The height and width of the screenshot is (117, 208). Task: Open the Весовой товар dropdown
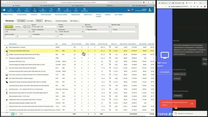(124, 27)
